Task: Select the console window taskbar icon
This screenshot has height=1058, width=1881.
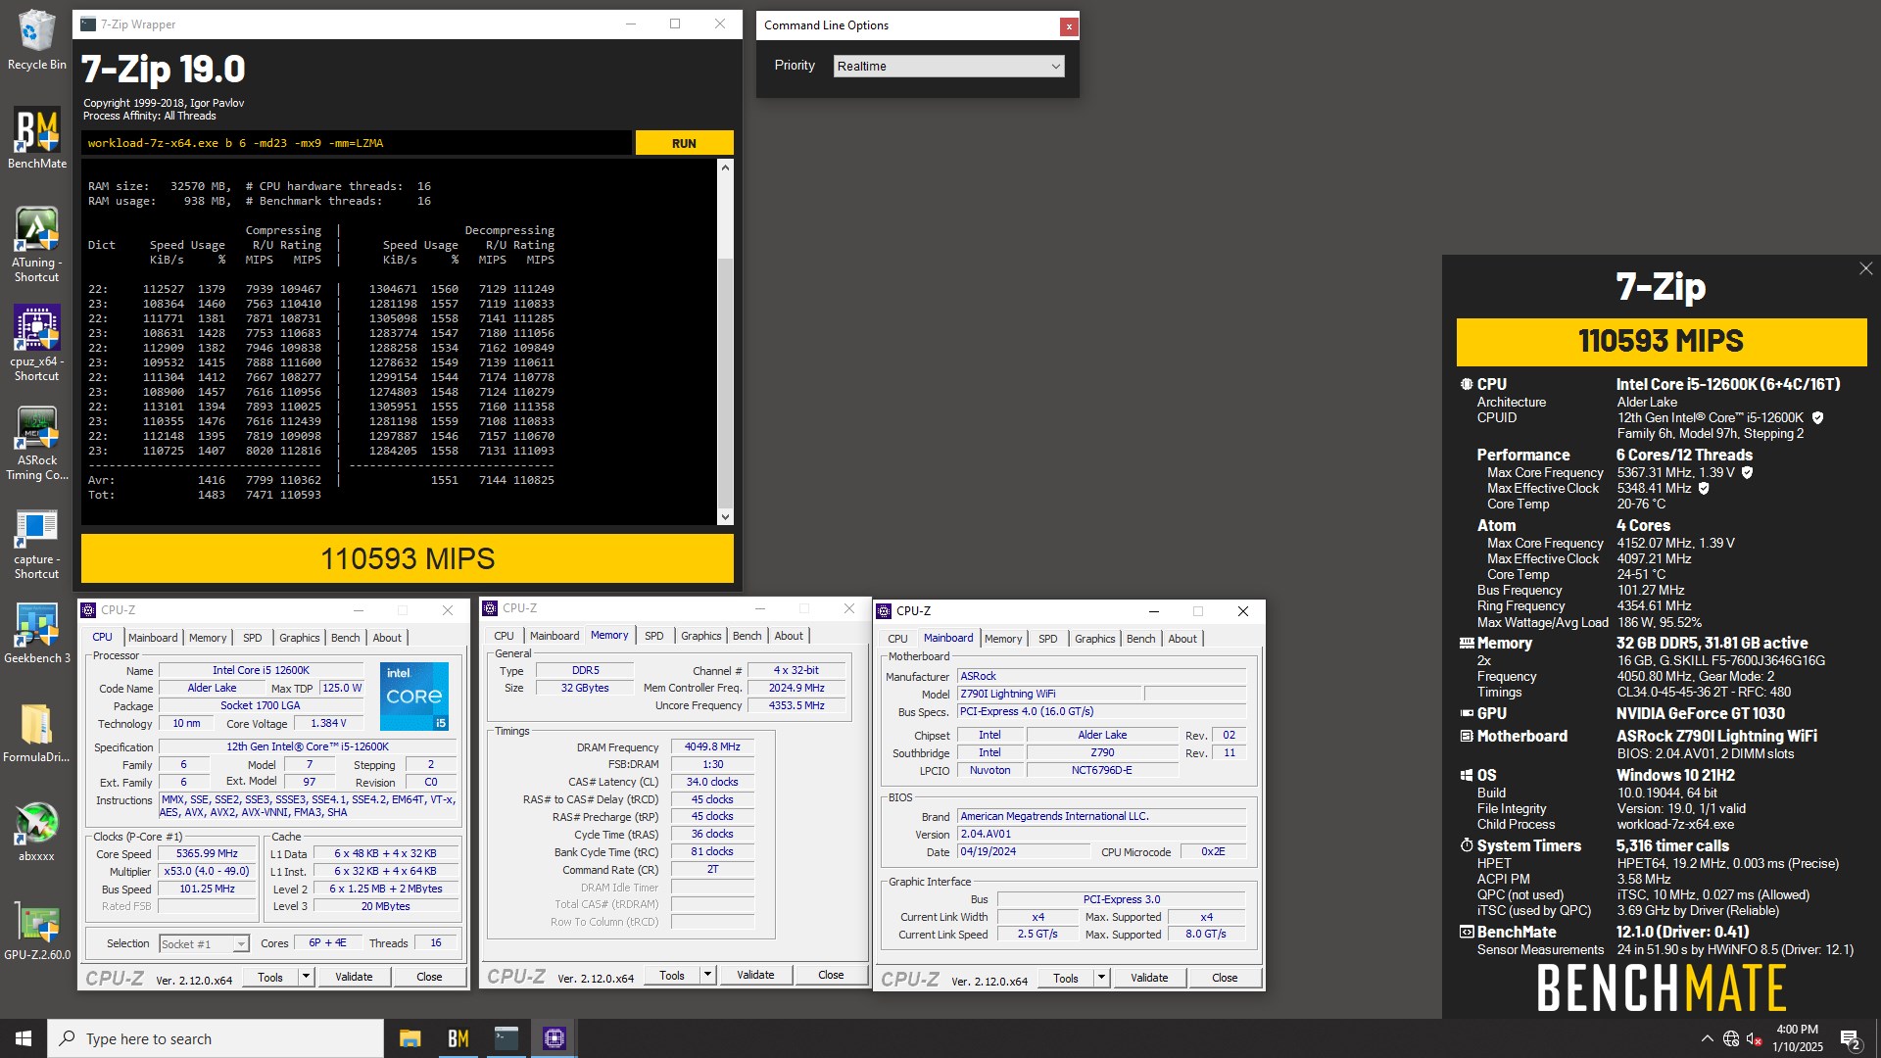Action: (506, 1038)
